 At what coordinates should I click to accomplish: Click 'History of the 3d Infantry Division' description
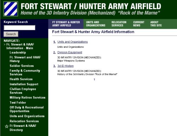(87, 74)
